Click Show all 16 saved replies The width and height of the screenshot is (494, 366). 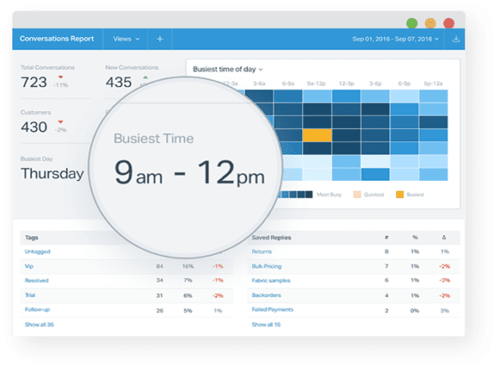tap(266, 324)
